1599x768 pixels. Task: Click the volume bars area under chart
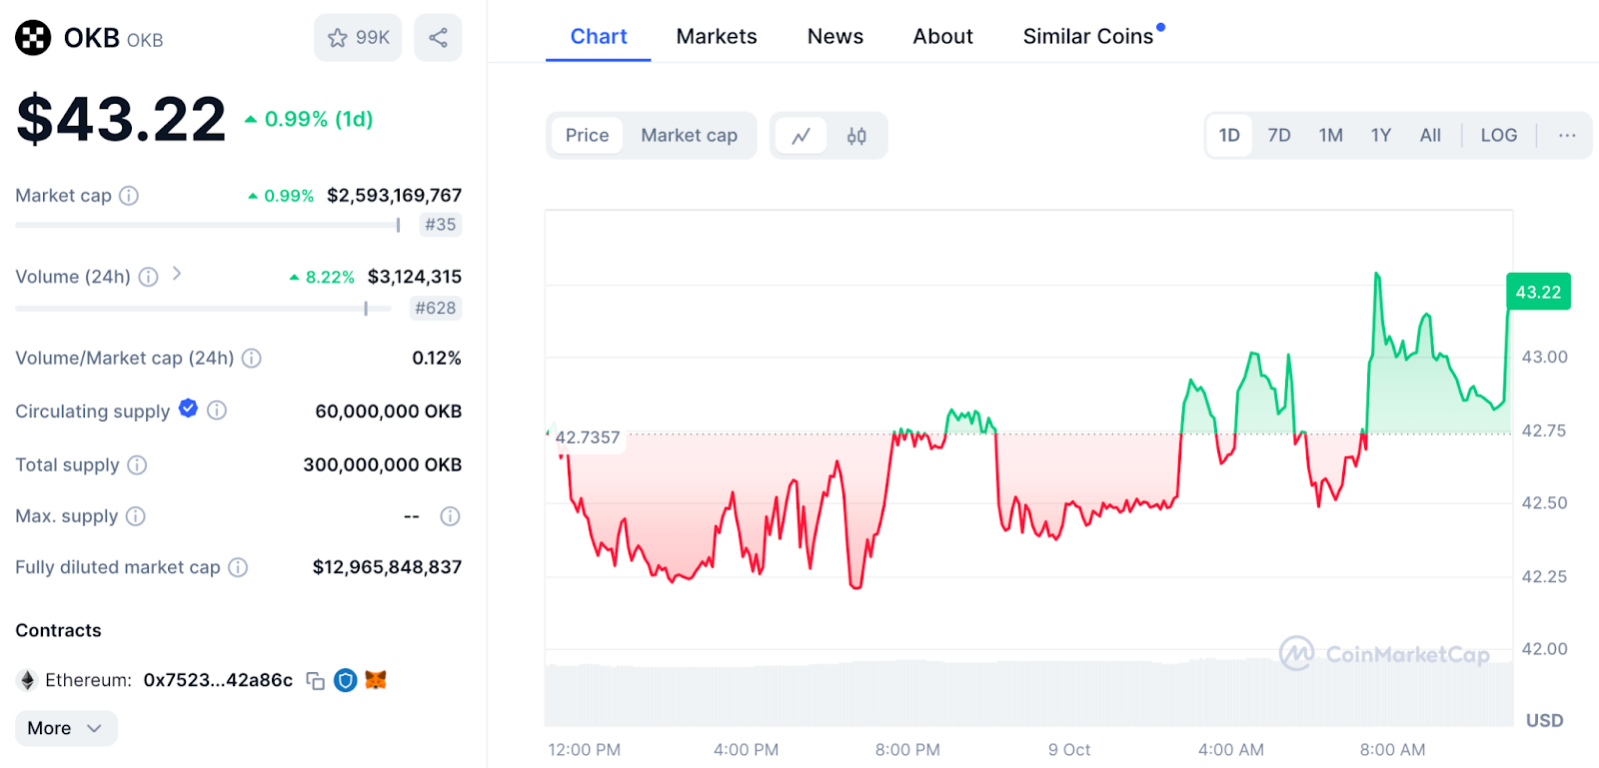coord(1028,694)
